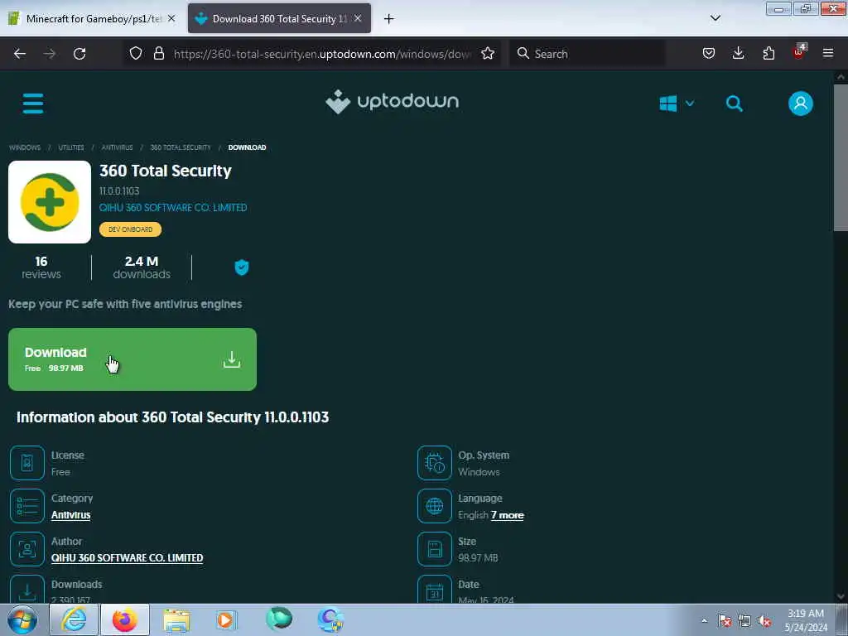Screen dimensions: 848x636
Task: Click the DEV ONBOARD badge
Action: pos(130,229)
